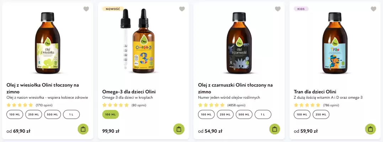The height and width of the screenshot is (142, 383).
Task: Select 250 ML size for Olej z wiesiołka
Action: coord(34,114)
